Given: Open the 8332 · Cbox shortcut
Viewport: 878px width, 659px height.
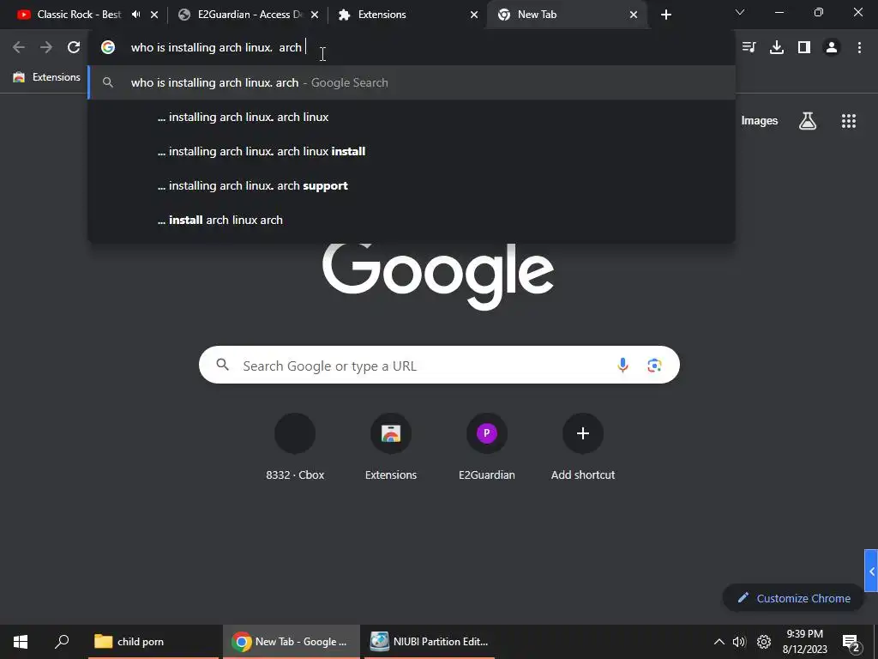Looking at the screenshot, I should [x=295, y=447].
